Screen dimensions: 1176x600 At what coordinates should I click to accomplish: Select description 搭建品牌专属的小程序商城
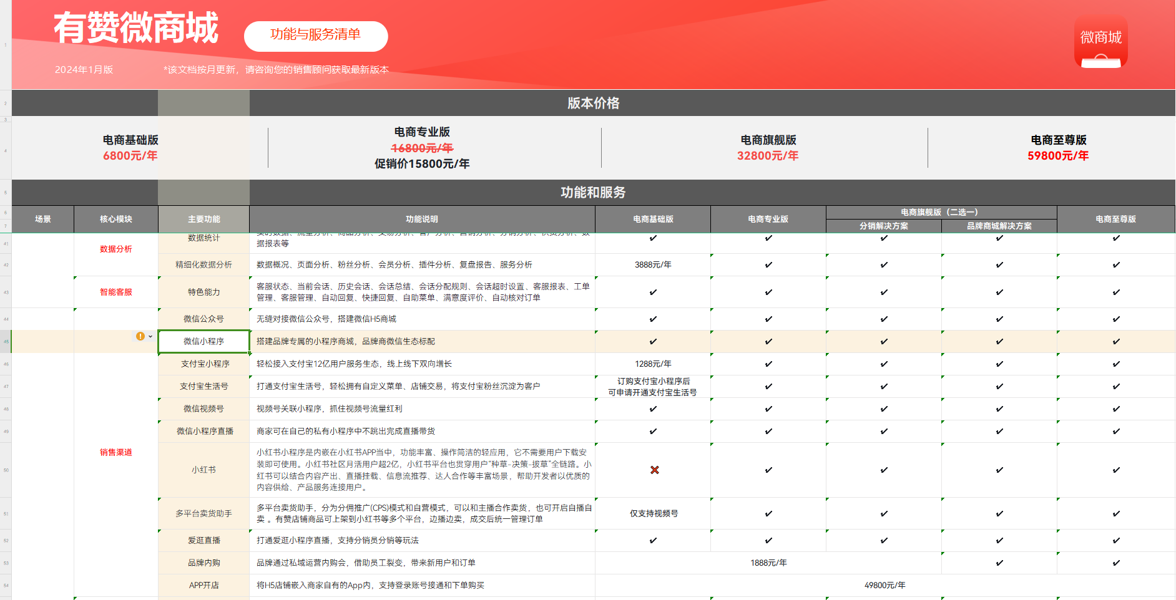click(422, 341)
